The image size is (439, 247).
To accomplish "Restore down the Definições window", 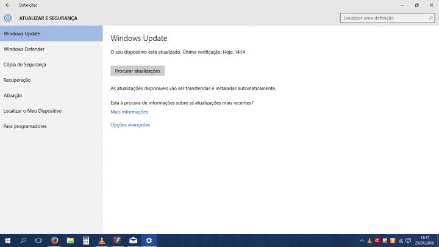I will click(416, 5).
